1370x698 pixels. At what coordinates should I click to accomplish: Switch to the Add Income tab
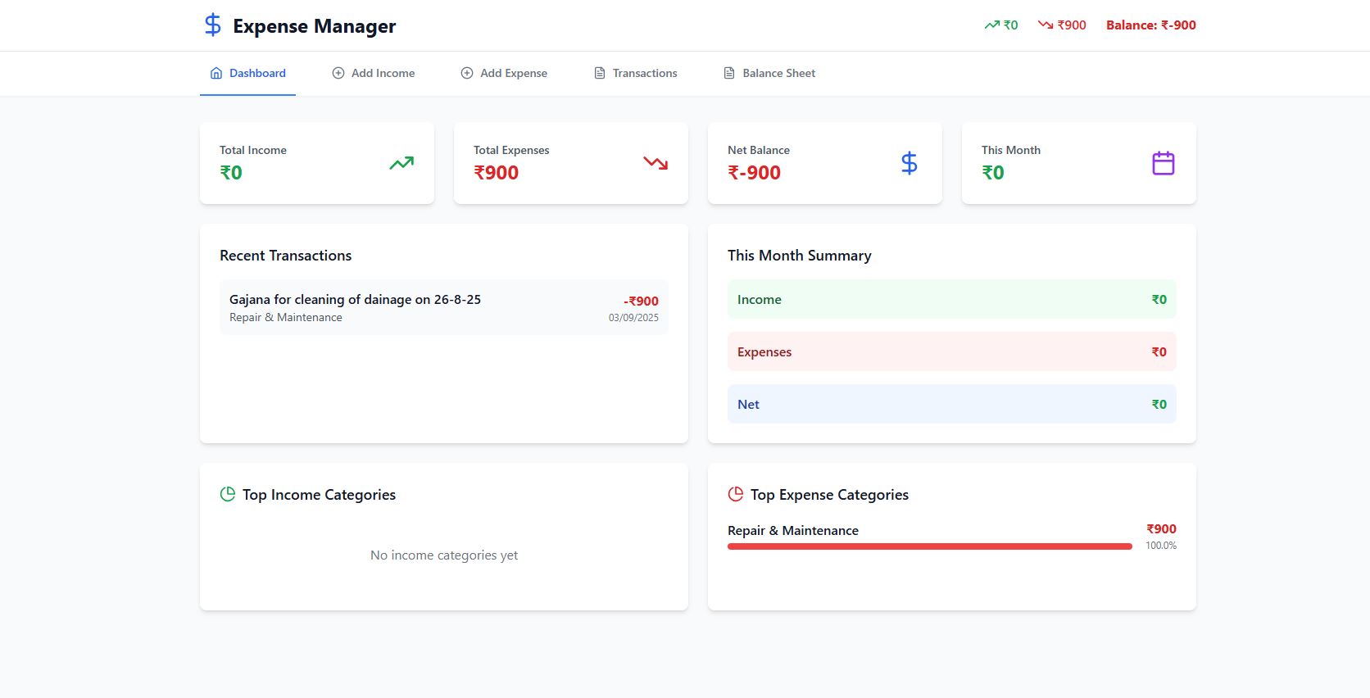373,73
